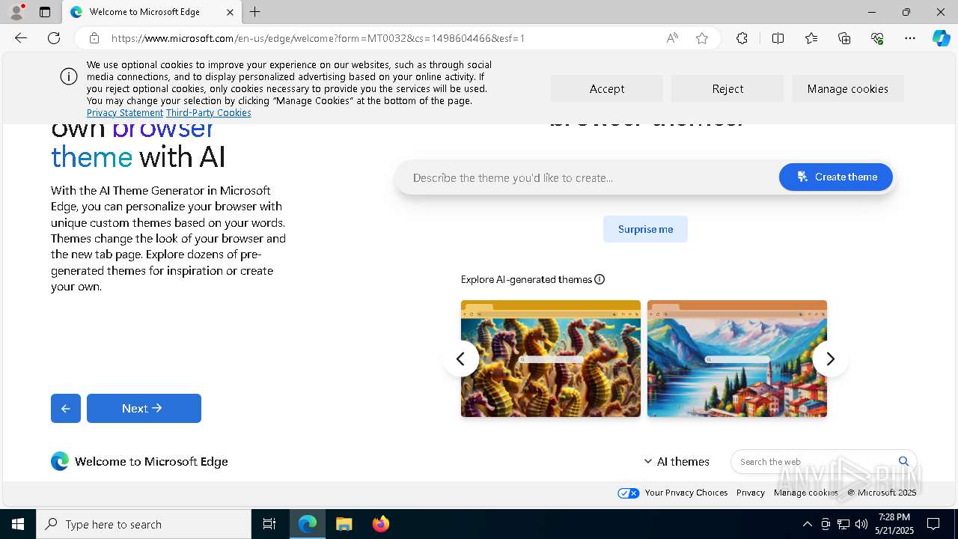Viewport: 958px width, 539px height.
Task: Launch Firefox from taskbar
Action: 380,524
